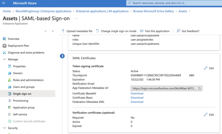
Task: Select the thumbprint value text
Action: (163, 75)
